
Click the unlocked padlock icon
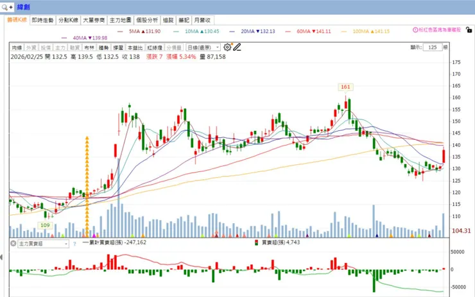click(469, 30)
